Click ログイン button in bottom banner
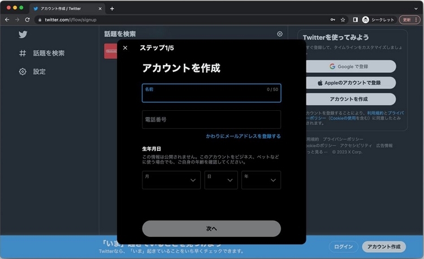 pyautogui.click(x=343, y=247)
